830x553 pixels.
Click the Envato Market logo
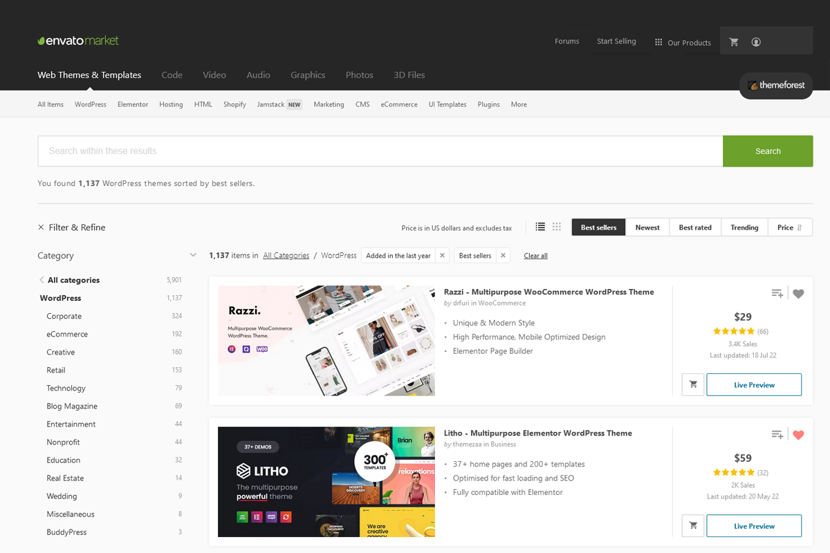[78, 41]
